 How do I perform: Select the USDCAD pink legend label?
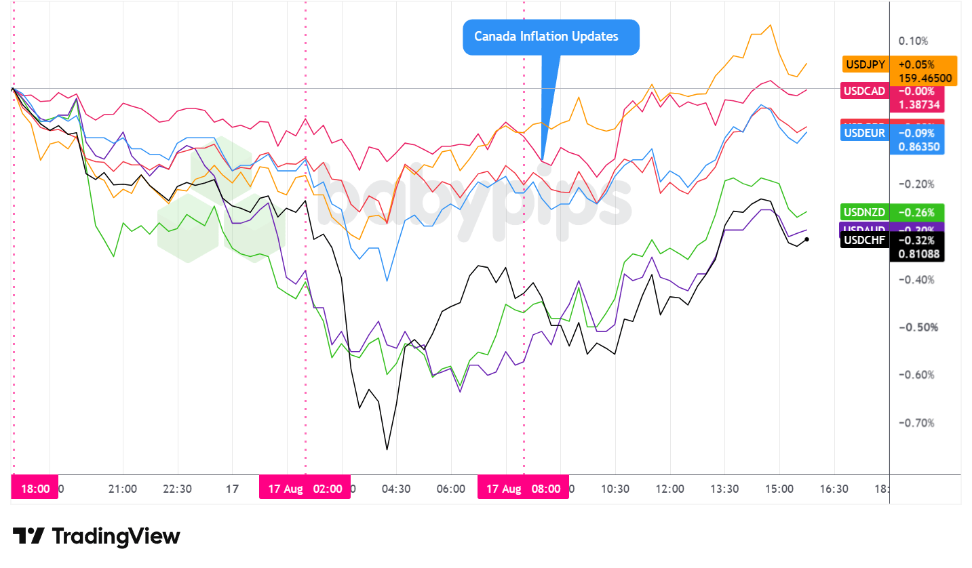(x=866, y=91)
